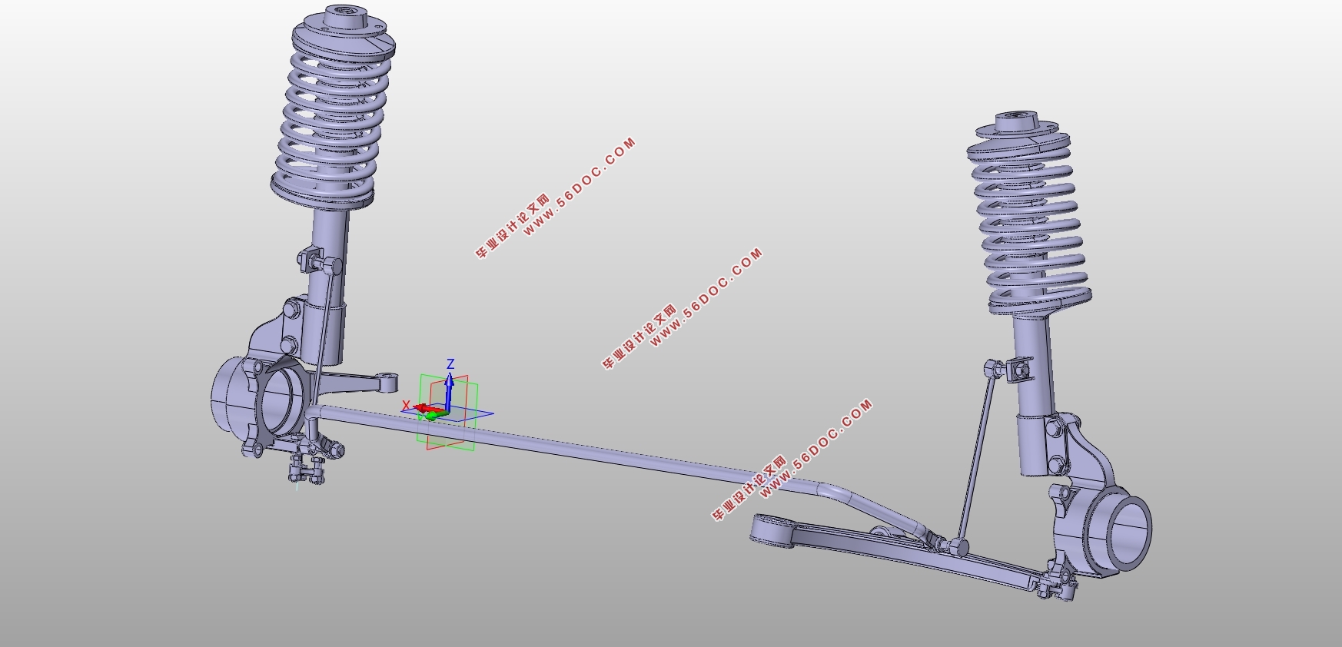Image resolution: width=1342 pixels, height=647 pixels.
Task: Click the right strut top mount
Action: point(1016,121)
